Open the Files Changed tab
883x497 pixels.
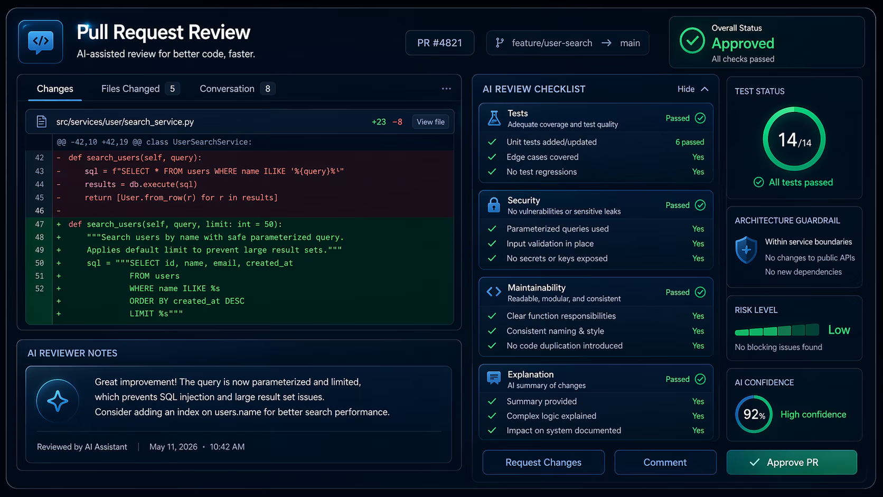(140, 89)
